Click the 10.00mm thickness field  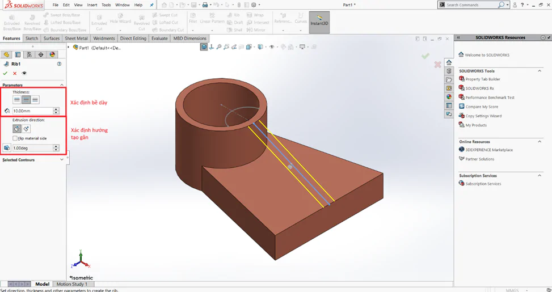tap(32, 111)
